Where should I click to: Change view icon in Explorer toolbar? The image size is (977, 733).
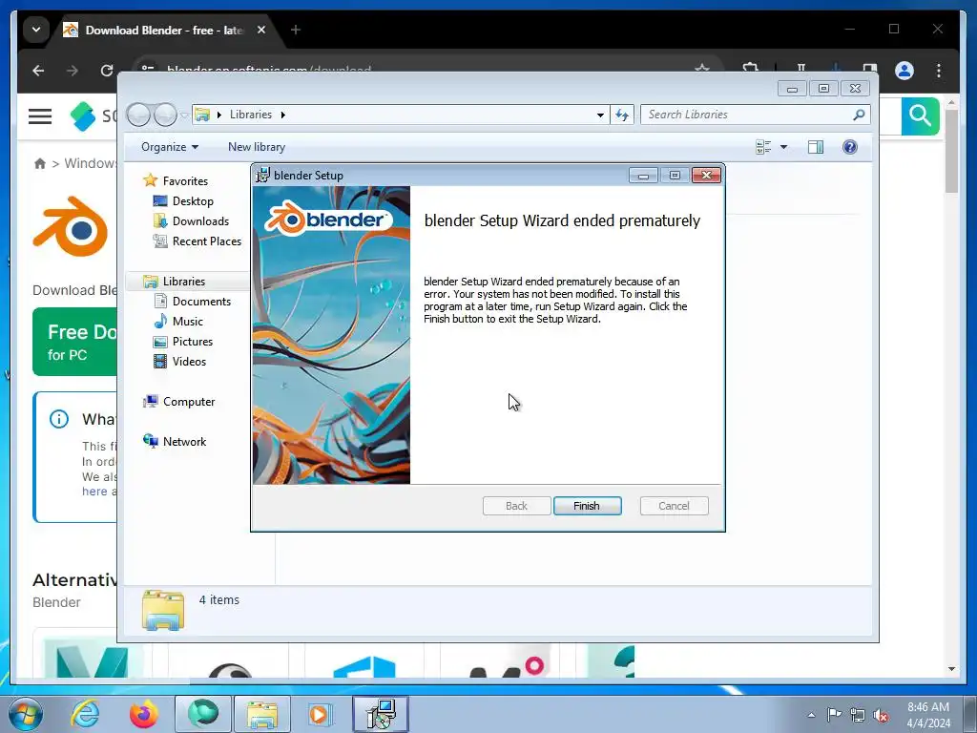tap(763, 147)
